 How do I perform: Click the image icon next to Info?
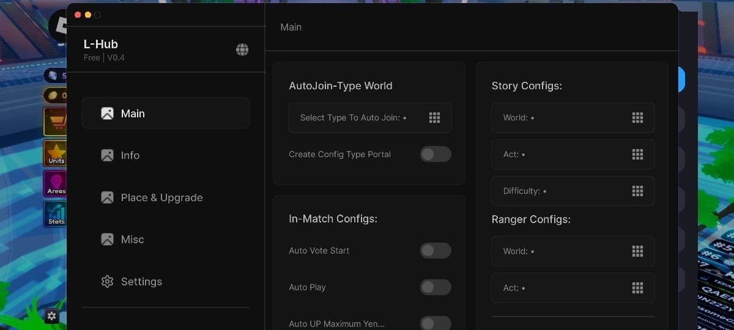(x=107, y=155)
